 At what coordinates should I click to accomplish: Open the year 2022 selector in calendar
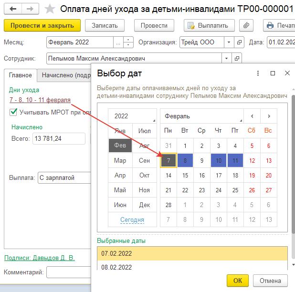132,116
